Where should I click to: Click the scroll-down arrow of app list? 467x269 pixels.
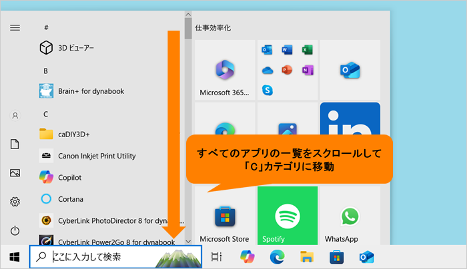(188, 241)
